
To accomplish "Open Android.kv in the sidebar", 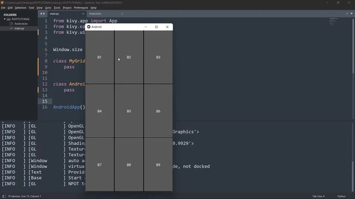I will point(21,24).
